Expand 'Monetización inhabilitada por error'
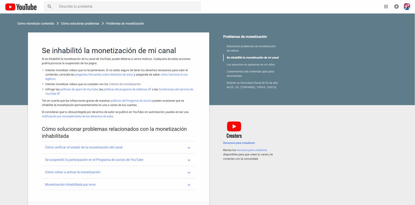Image resolution: width=415 pixels, height=205 pixels. 118,185
